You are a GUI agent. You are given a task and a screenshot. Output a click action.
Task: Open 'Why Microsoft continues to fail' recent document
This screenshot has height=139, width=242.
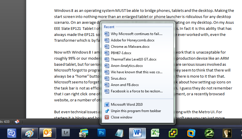pos(137,34)
